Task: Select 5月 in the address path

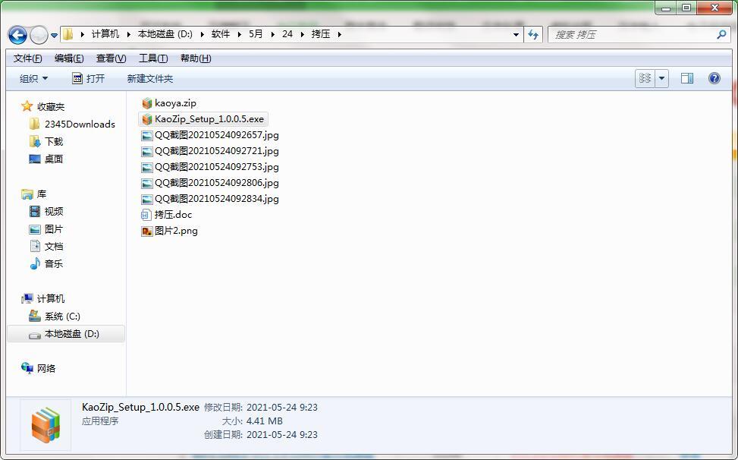Action: pos(256,34)
